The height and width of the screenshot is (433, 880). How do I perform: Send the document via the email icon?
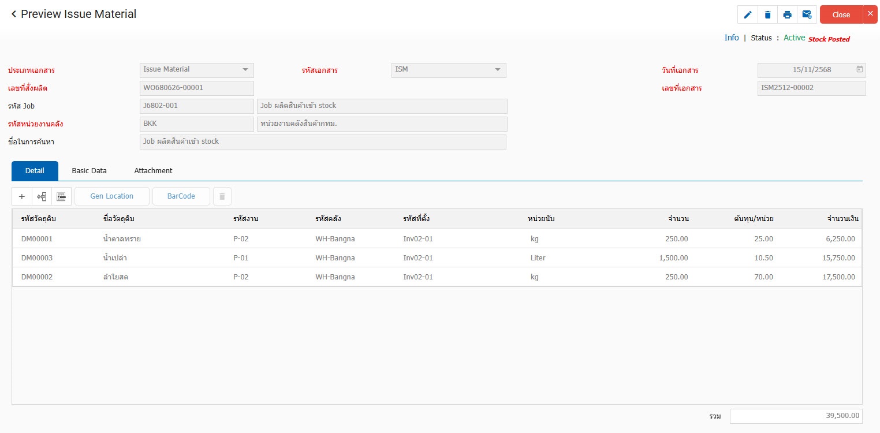(x=807, y=15)
